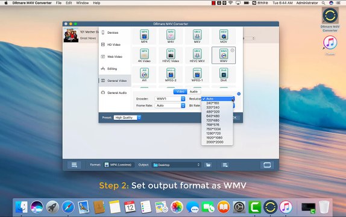Open the Format MP4 (Lossless) button
Image resolution: width=346 pixels, height=217 pixels.
[x=118, y=165]
